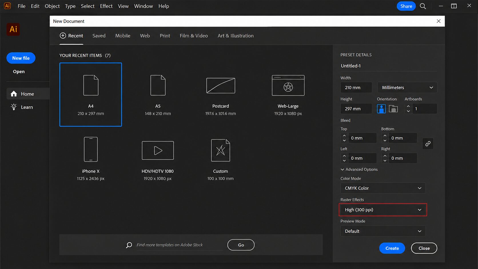
Task: Open the Preview Mode dropdown
Action: coord(383,231)
